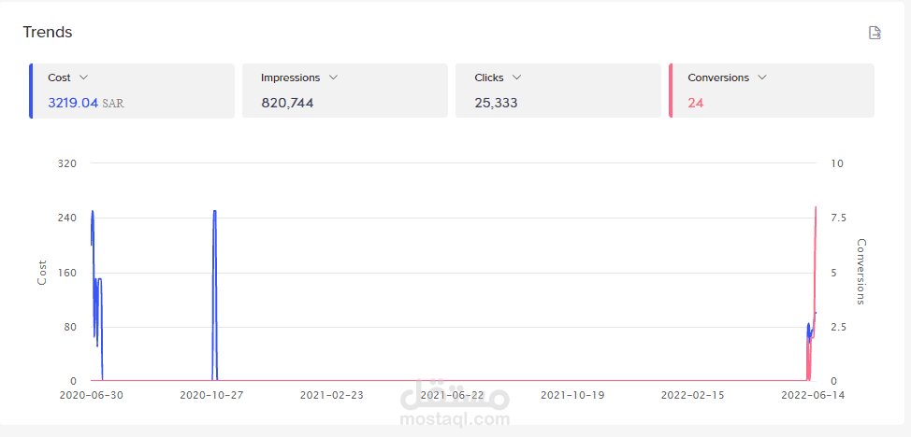Expand the Conversions metric chevron
Image resolution: width=911 pixels, height=437 pixels.
click(x=761, y=78)
